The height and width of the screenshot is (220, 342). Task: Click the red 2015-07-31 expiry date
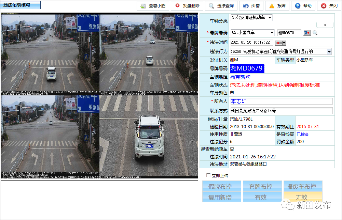[x=308, y=127]
